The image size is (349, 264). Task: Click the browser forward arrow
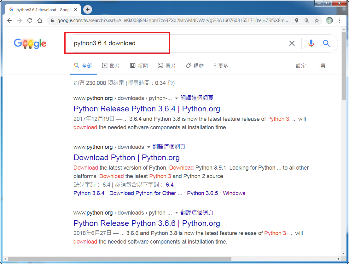tap(20, 21)
